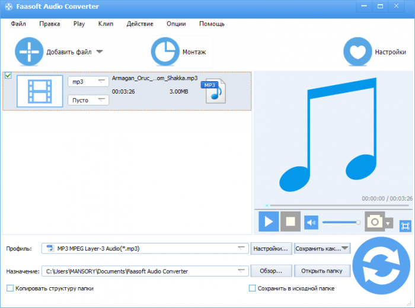Mute audio with the speaker icon
Viewport: 415px width, 308px height.
coord(311,222)
